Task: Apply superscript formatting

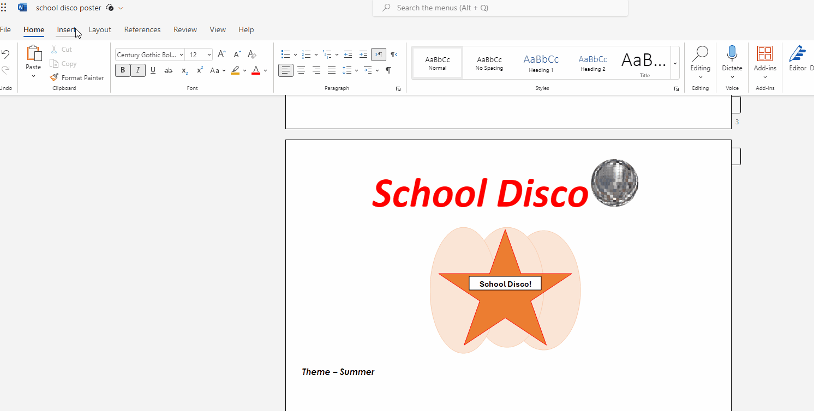Action: pos(200,70)
